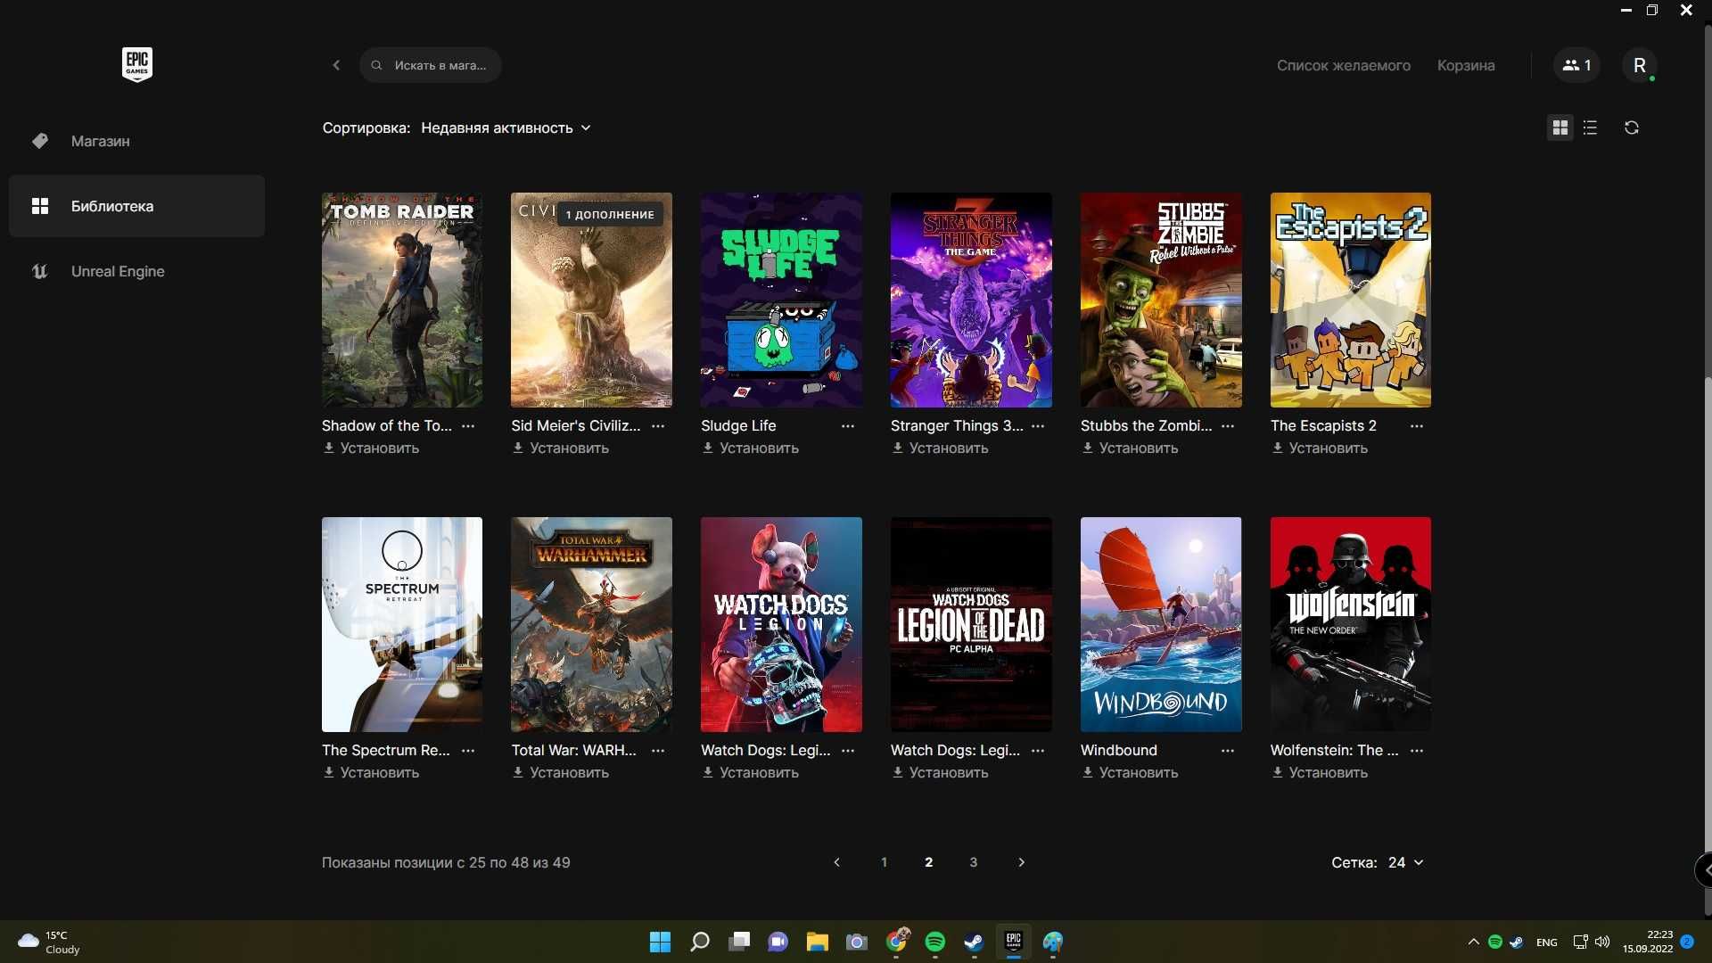Open the weather widget showing 15°C
This screenshot has width=1712, height=963.
50,942
